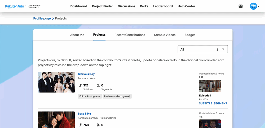This screenshot has width=265, height=128.
Task: Click the Moderator (Portuguese) role tag
Action: click(x=117, y=96)
